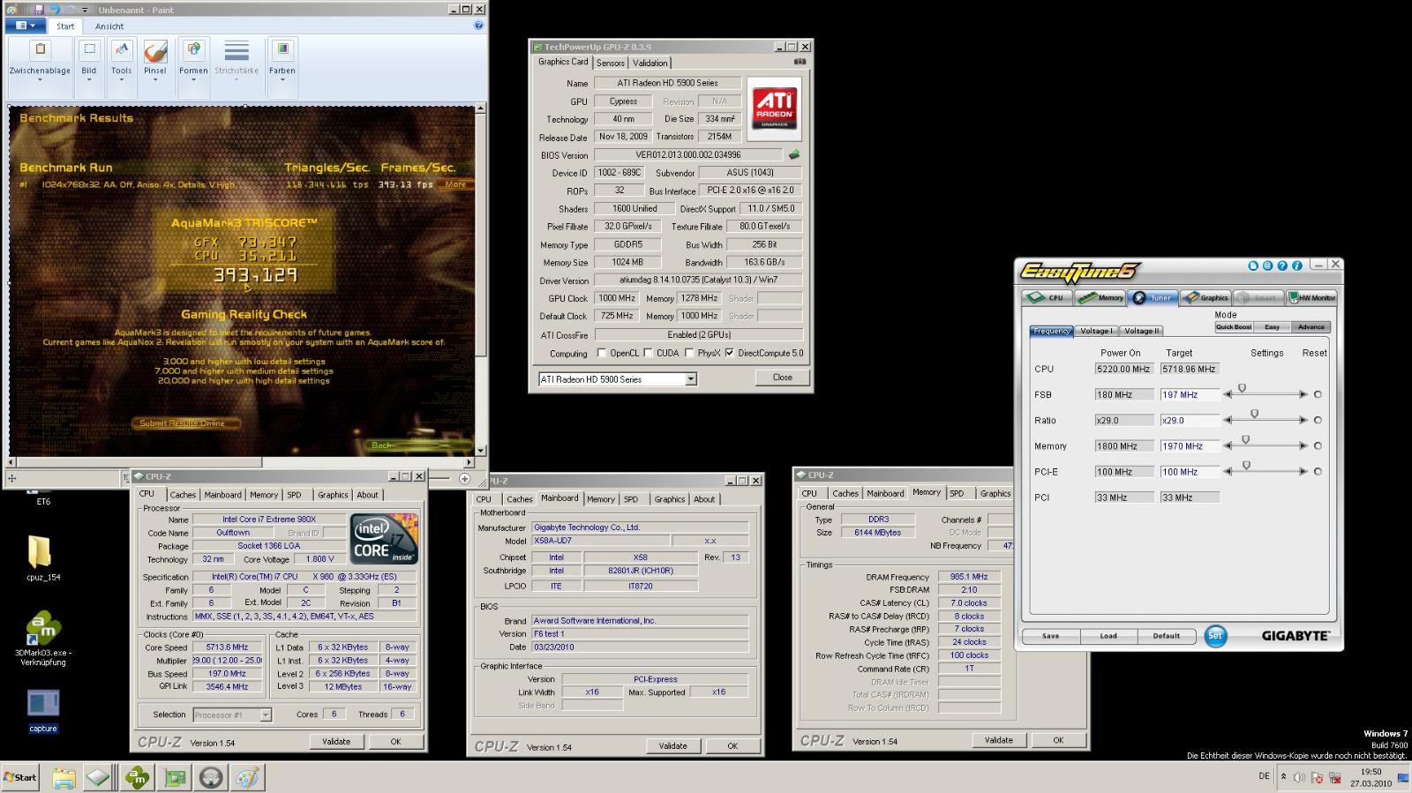Image resolution: width=1412 pixels, height=793 pixels.
Task: Click the Bild selection icon in Paint
Action: click(x=89, y=50)
